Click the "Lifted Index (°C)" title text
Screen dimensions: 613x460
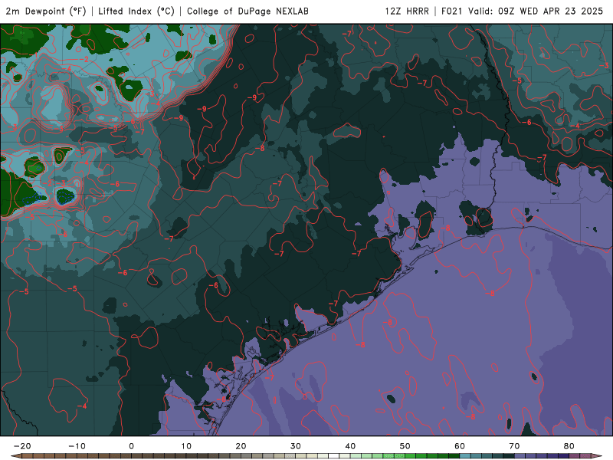[136, 11]
